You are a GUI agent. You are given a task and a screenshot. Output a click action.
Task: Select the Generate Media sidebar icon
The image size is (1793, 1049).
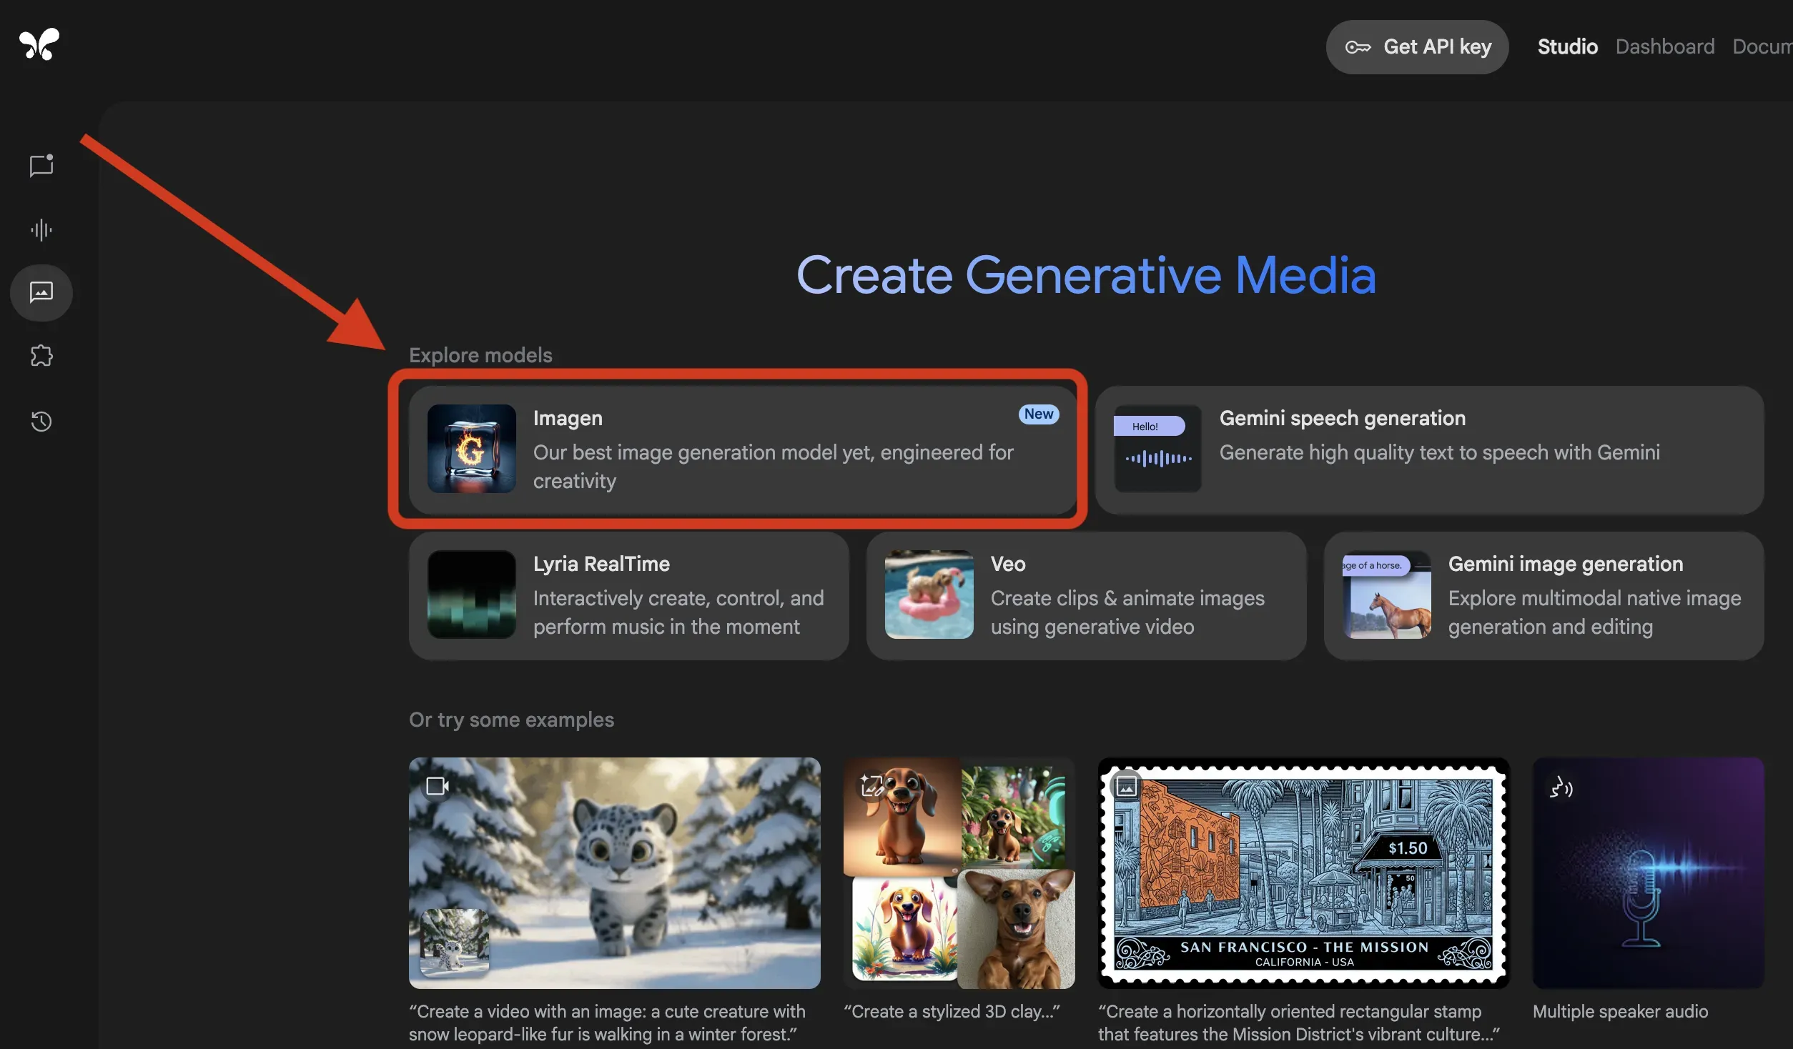pos(41,292)
